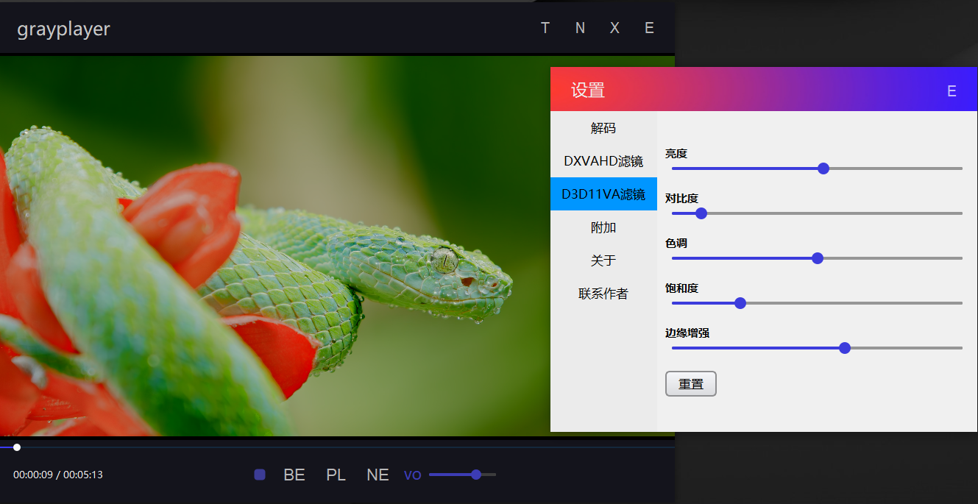Screen dimensions: 978x504
Task: Click the NE next control
Action: (378, 475)
